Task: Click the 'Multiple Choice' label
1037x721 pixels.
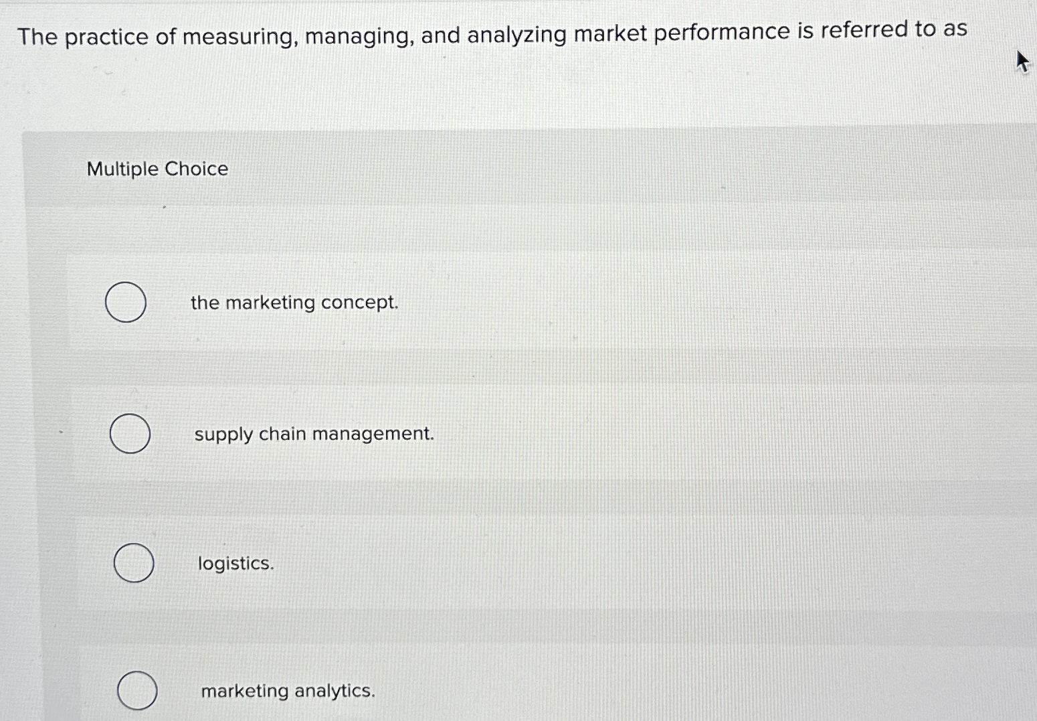Action: [157, 169]
